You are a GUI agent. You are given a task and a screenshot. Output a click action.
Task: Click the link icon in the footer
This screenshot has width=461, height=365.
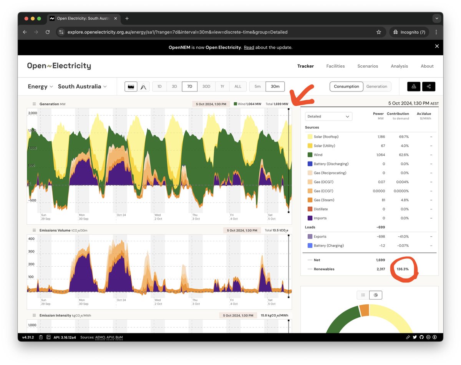tap(408, 337)
